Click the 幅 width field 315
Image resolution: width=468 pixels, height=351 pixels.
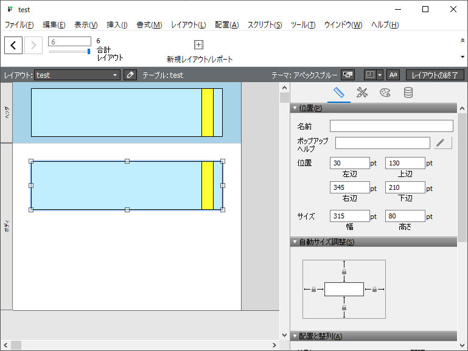[349, 216]
